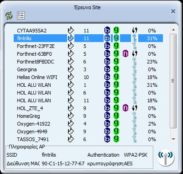Click the blue b icon on TASSOS_7491 row

coord(107,139)
